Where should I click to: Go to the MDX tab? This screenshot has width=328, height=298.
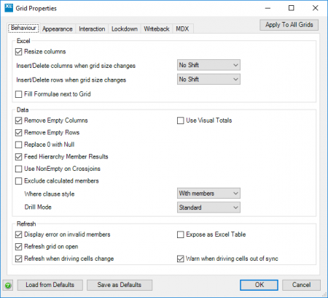point(182,29)
